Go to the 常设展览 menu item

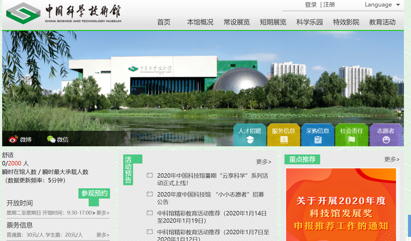(237, 22)
